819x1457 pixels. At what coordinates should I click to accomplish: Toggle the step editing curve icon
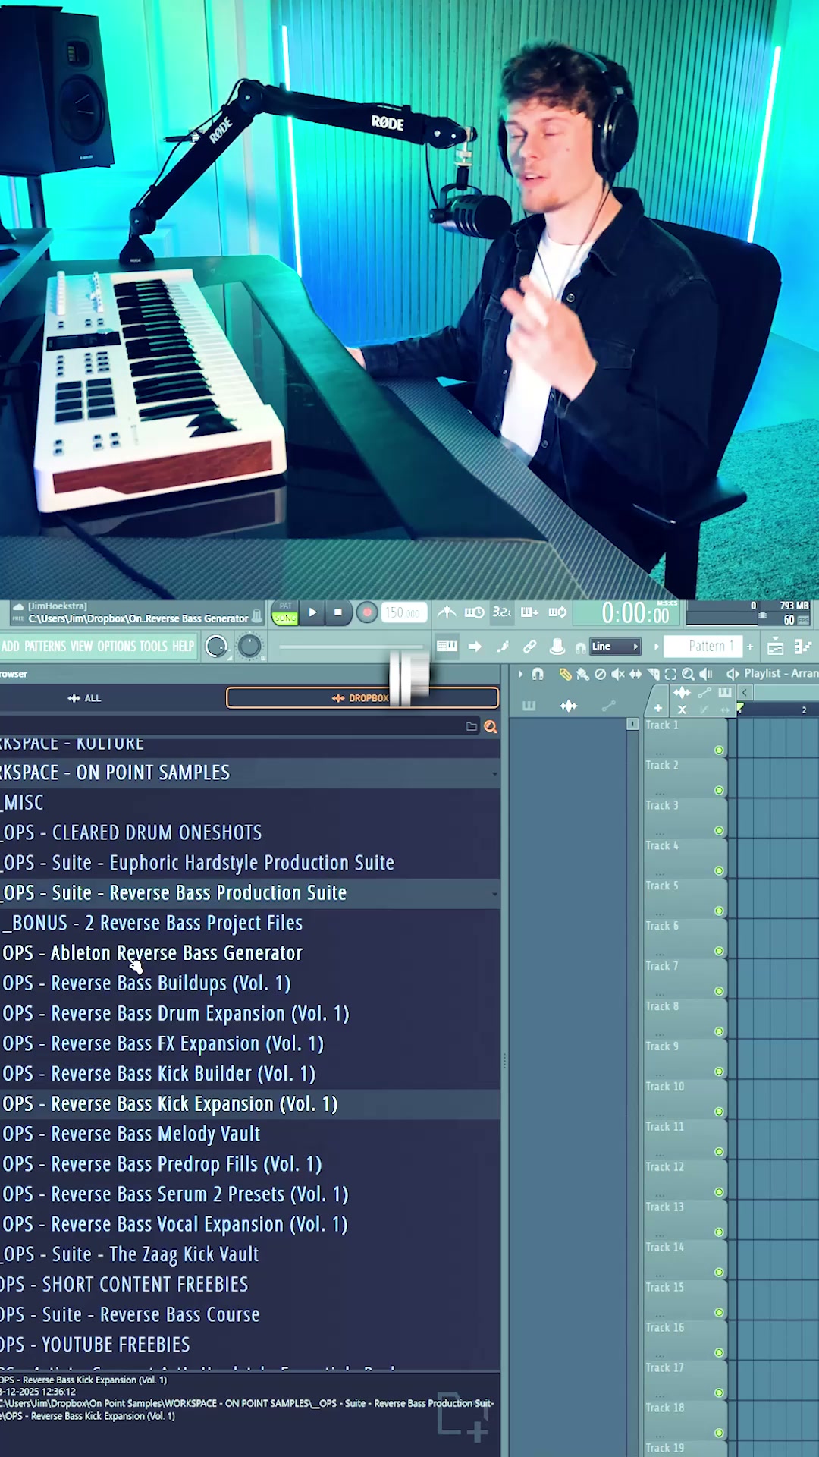[x=502, y=647]
